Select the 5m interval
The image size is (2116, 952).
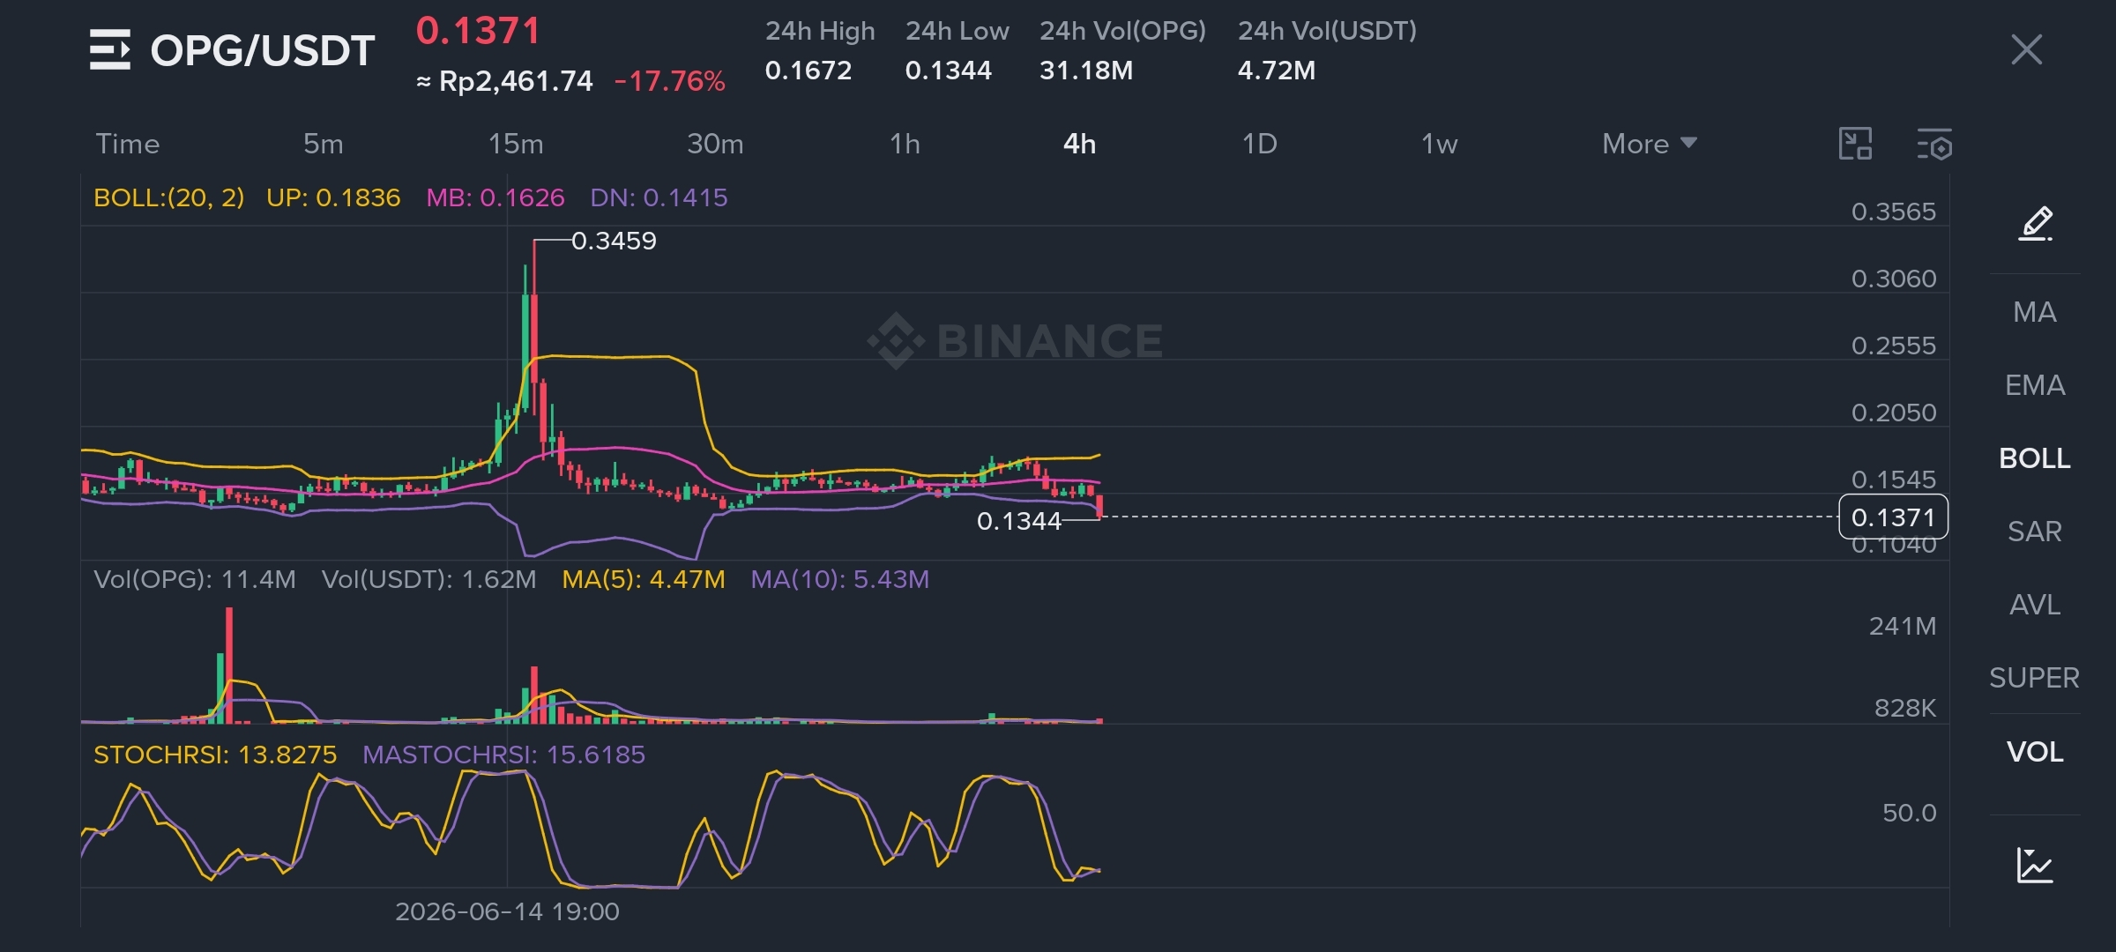tap(324, 144)
